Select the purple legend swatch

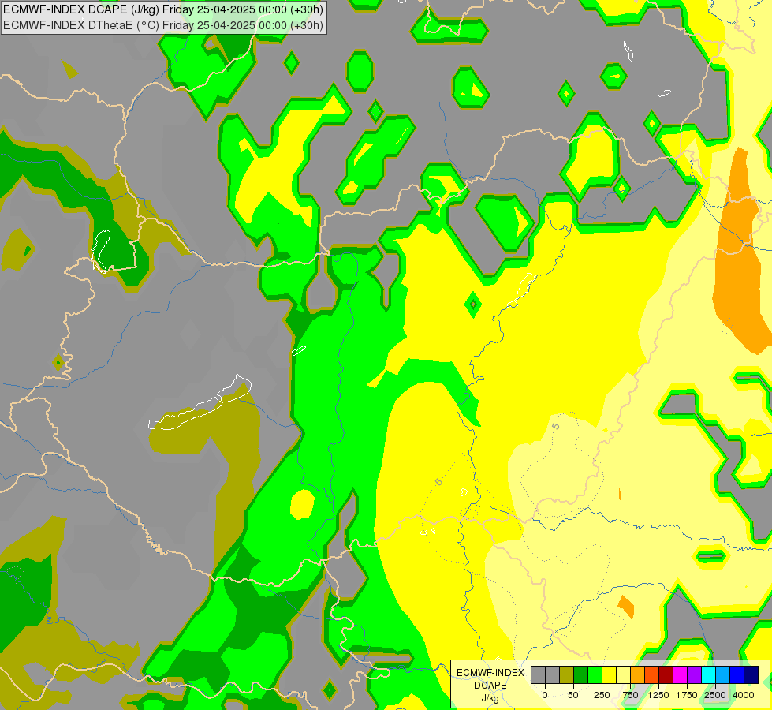(694, 674)
